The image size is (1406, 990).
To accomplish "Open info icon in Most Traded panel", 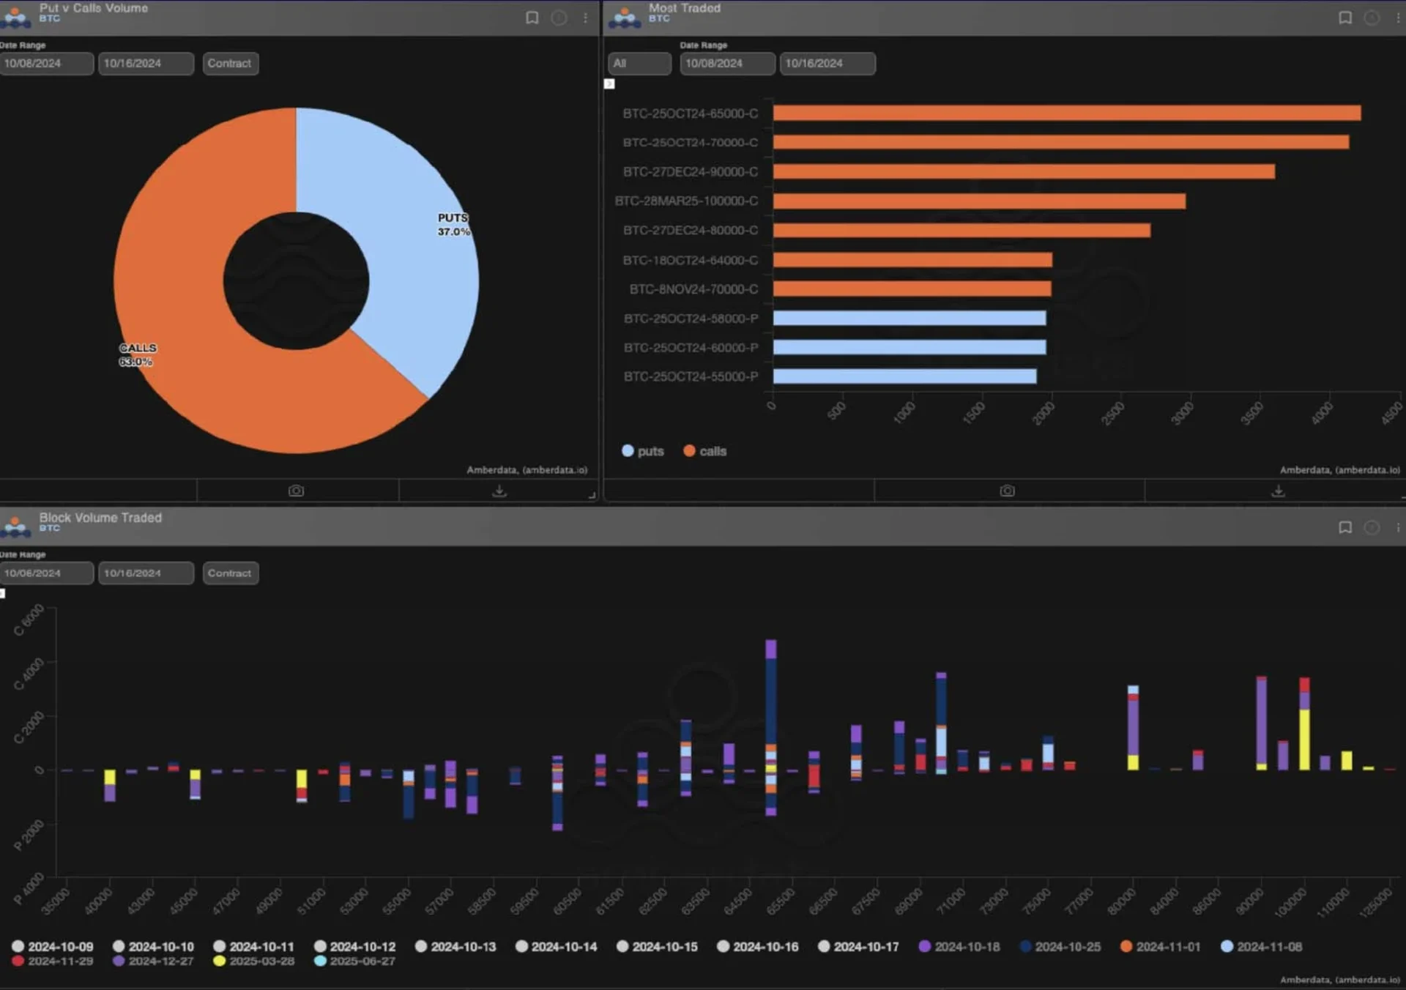I will [x=1372, y=18].
